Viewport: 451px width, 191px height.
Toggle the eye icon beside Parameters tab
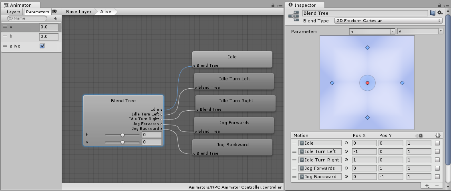(x=54, y=12)
